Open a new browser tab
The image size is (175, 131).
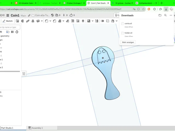[162, 3]
